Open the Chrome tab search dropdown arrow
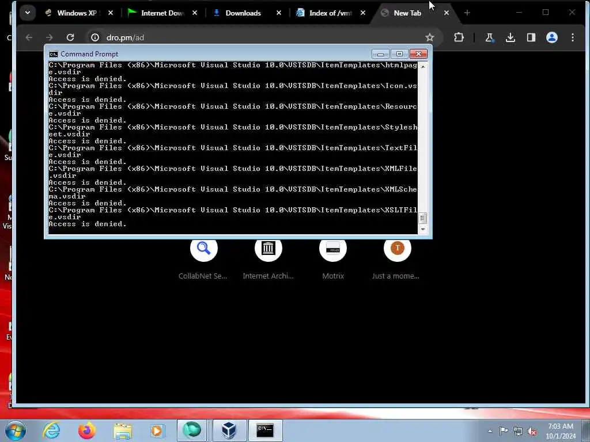 point(28,13)
